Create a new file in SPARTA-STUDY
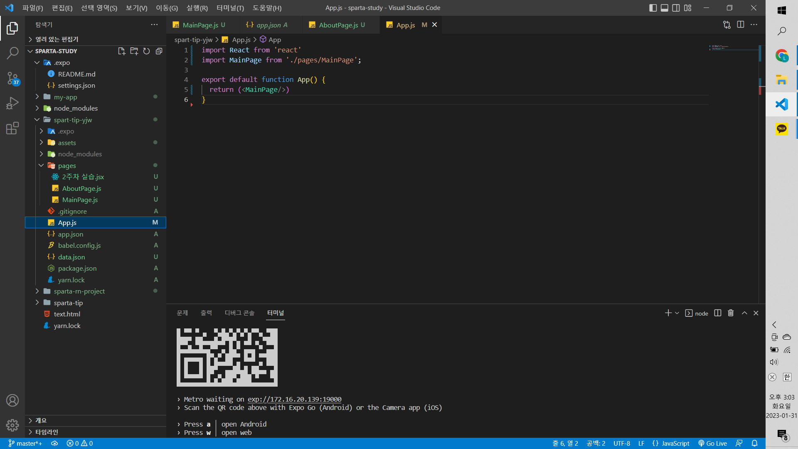The image size is (798, 449). click(x=121, y=51)
